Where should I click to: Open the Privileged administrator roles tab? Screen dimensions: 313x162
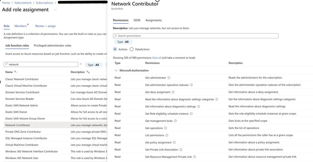[53, 46]
